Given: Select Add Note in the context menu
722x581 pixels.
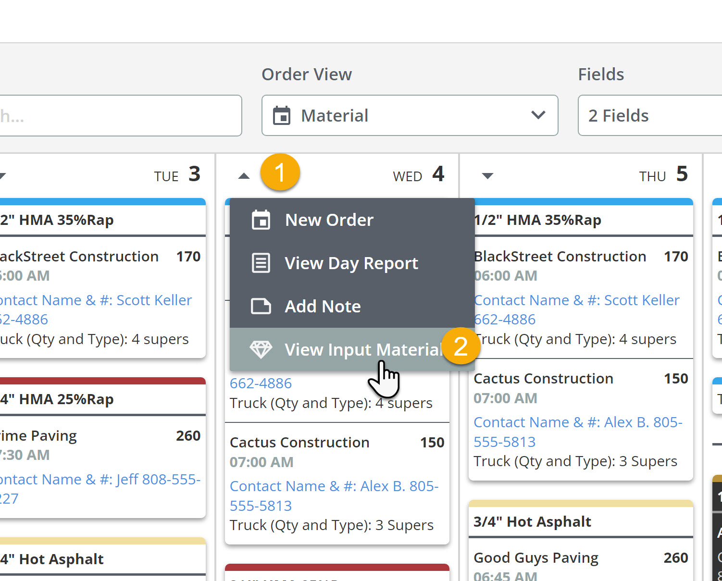Looking at the screenshot, I should tap(323, 306).
